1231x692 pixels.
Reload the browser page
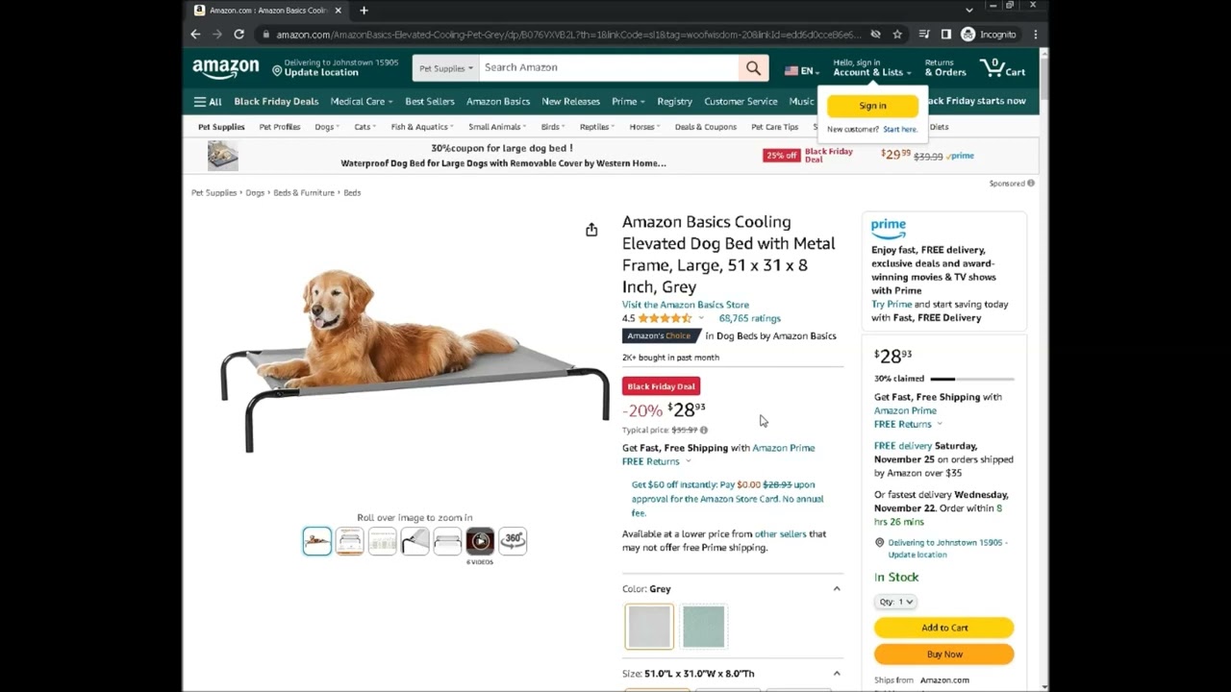click(x=239, y=35)
